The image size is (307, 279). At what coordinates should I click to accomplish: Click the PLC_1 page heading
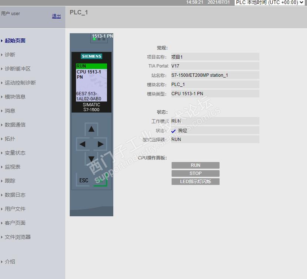[79, 12]
